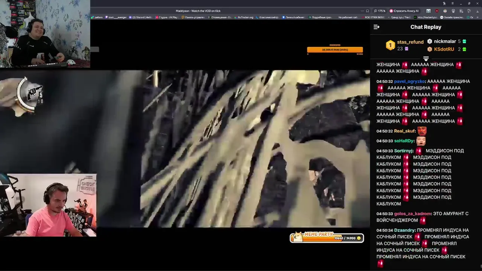Open the RuTracker.org bookmark

tap(243, 17)
